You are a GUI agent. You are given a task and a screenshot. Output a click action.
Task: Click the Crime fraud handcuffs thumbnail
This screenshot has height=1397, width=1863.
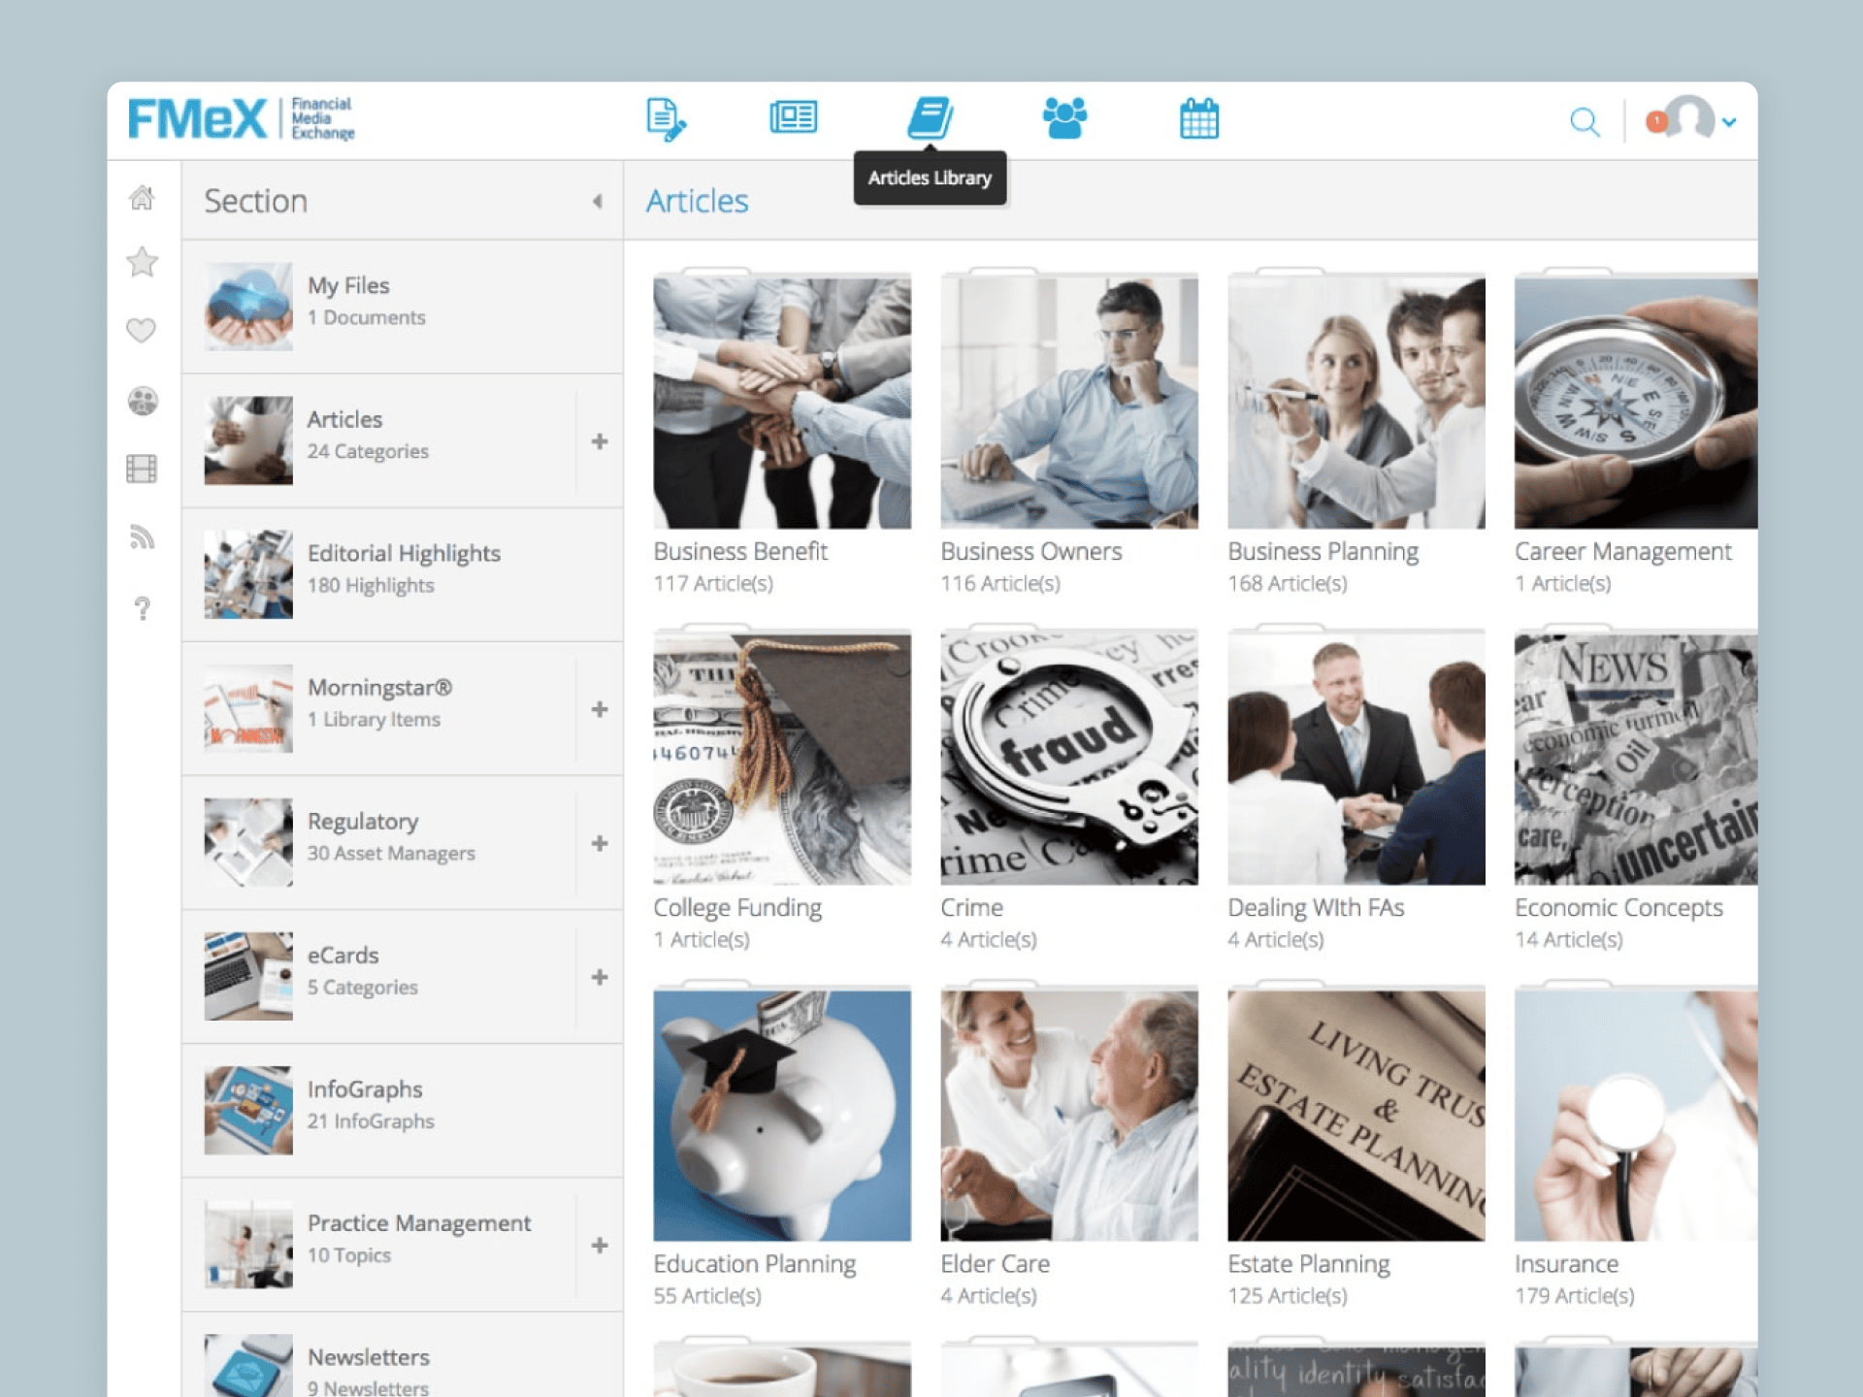point(1069,759)
